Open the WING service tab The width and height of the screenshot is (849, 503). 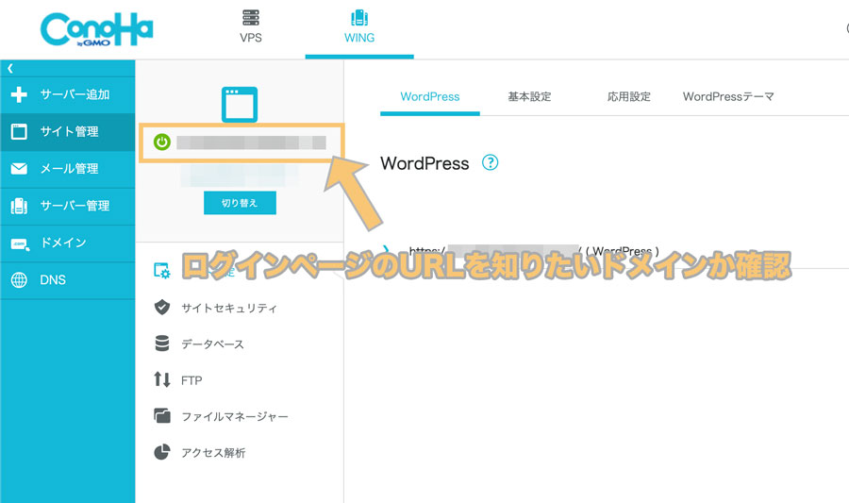[x=359, y=26]
